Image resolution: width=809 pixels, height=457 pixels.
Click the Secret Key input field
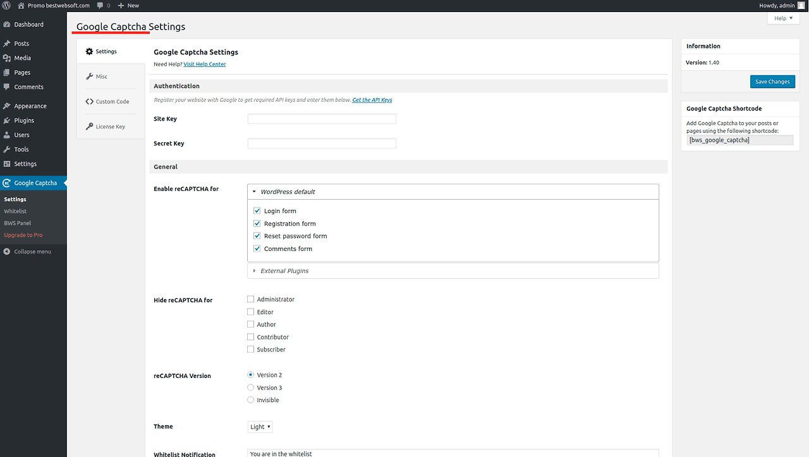click(322, 143)
